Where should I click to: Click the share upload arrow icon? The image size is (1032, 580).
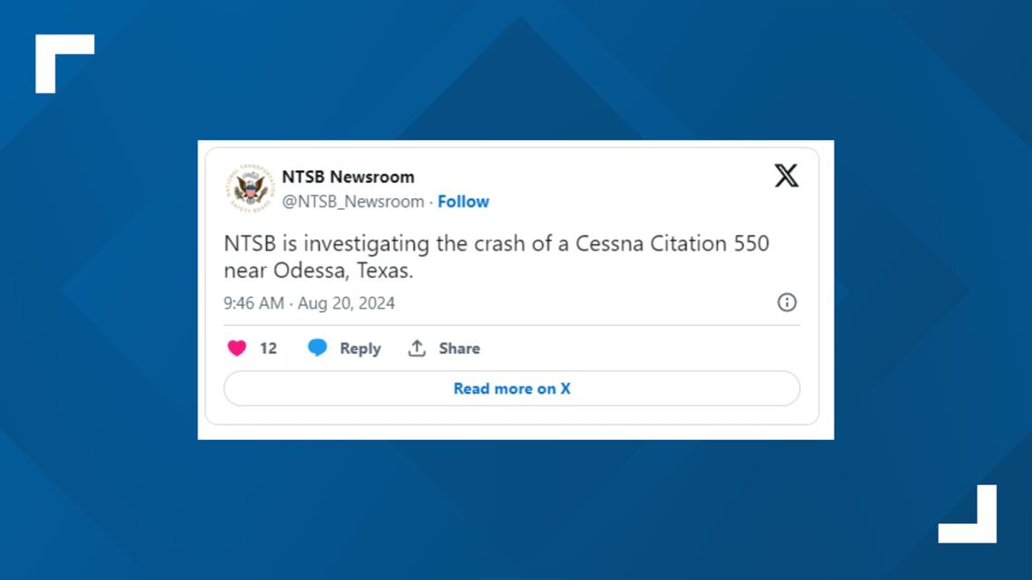(x=416, y=348)
